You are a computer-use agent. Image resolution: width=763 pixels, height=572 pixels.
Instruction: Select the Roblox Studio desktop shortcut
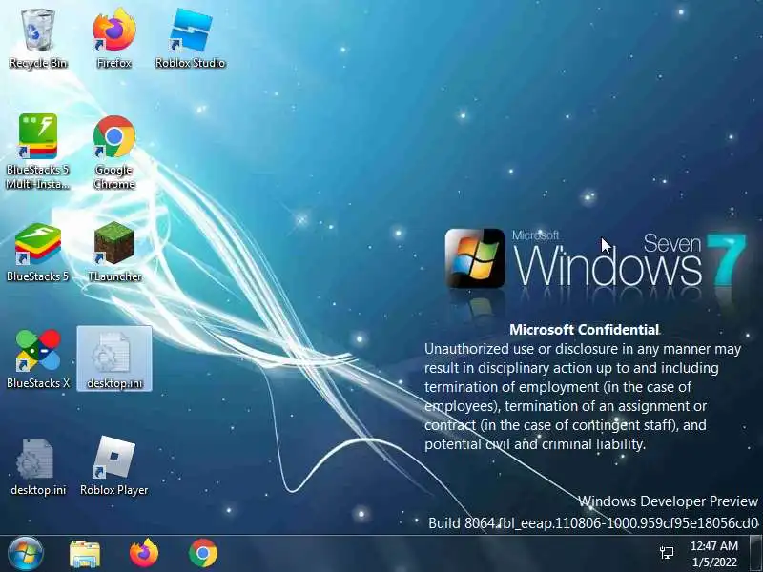[190, 39]
